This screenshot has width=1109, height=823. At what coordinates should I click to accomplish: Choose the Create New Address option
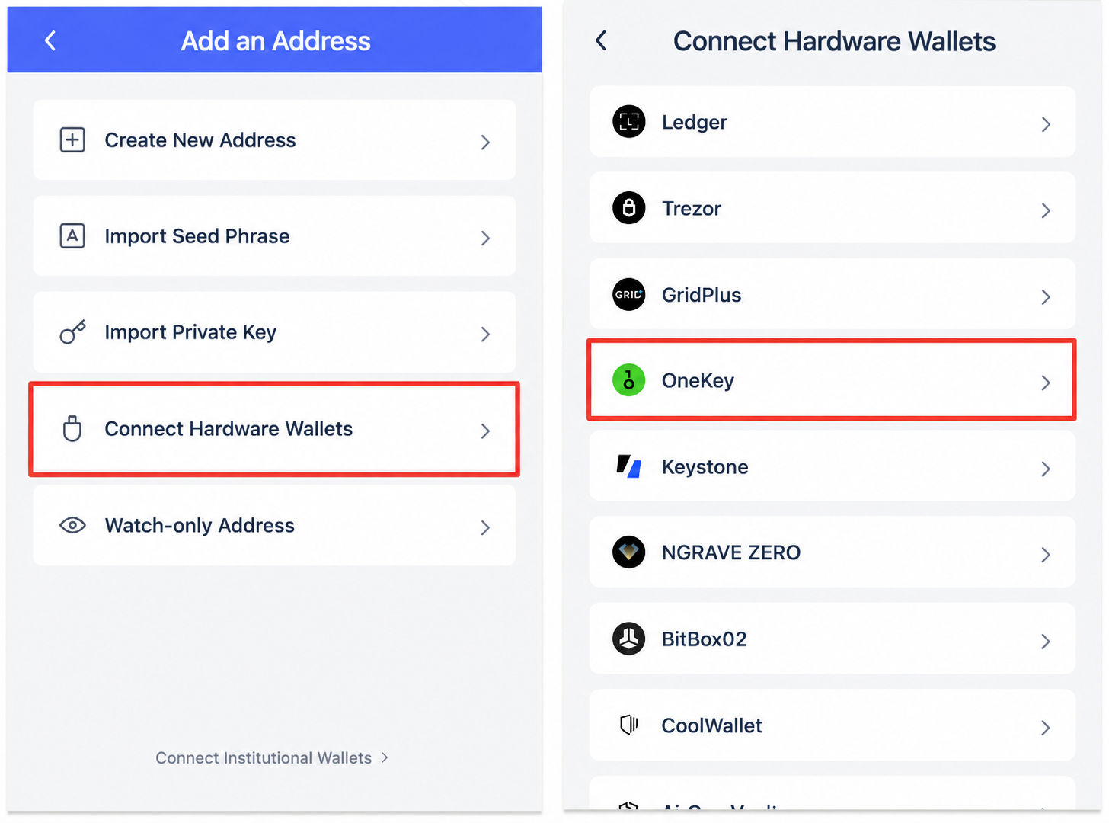point(274,140)
